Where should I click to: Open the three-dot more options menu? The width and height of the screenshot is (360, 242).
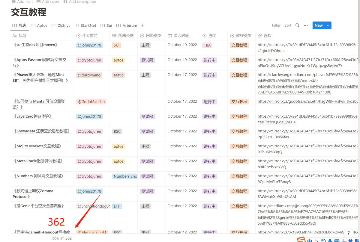pyautogui.click(x=306, y=25)
